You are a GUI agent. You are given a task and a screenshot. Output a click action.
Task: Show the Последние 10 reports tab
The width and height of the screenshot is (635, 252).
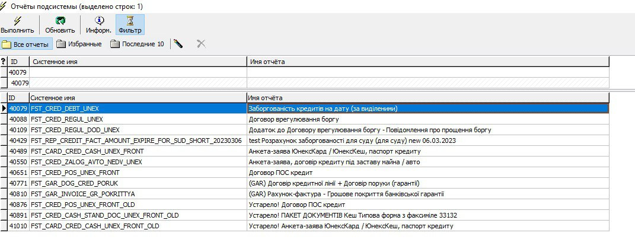pyautogui.click(x=137, y=44)
